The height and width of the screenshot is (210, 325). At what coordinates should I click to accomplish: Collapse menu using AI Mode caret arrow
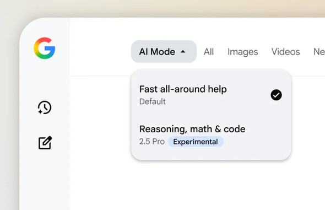[x=183, y=52]
